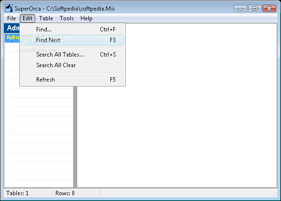The height and width of the screenshot is (201, 281).
Task: Click the Tables: 1 status bar entry
Action: 28,193
